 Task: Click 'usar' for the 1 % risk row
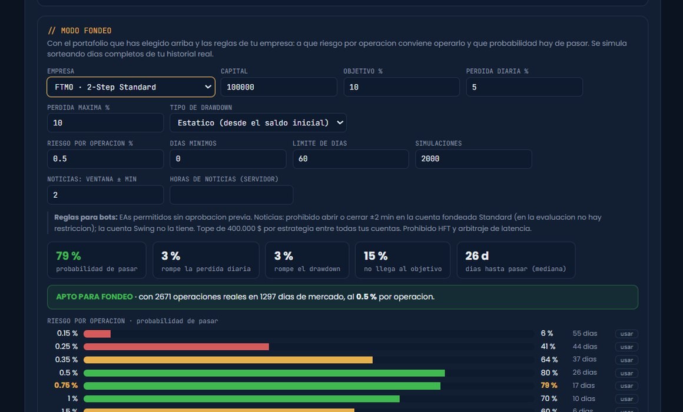(626, 399)
